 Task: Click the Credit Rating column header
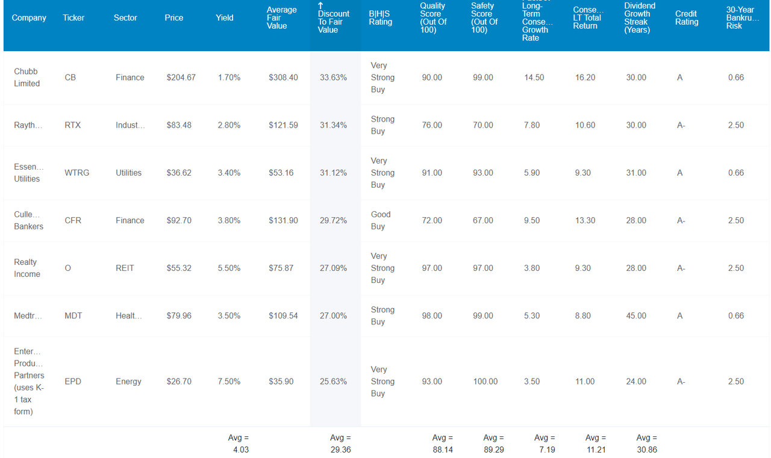pos(687,18)
